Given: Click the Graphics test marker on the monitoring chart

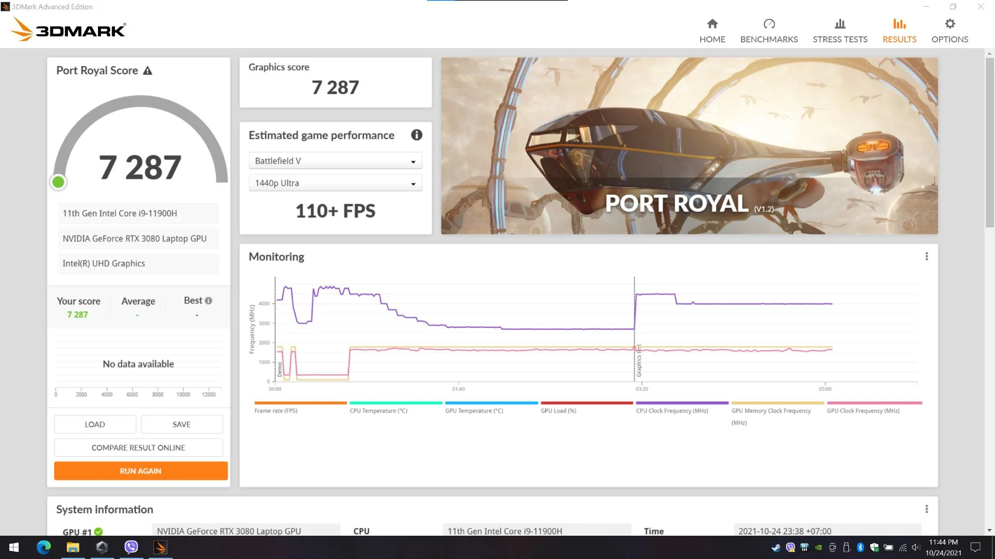Looking at the screenshot, I should (638, 361).
